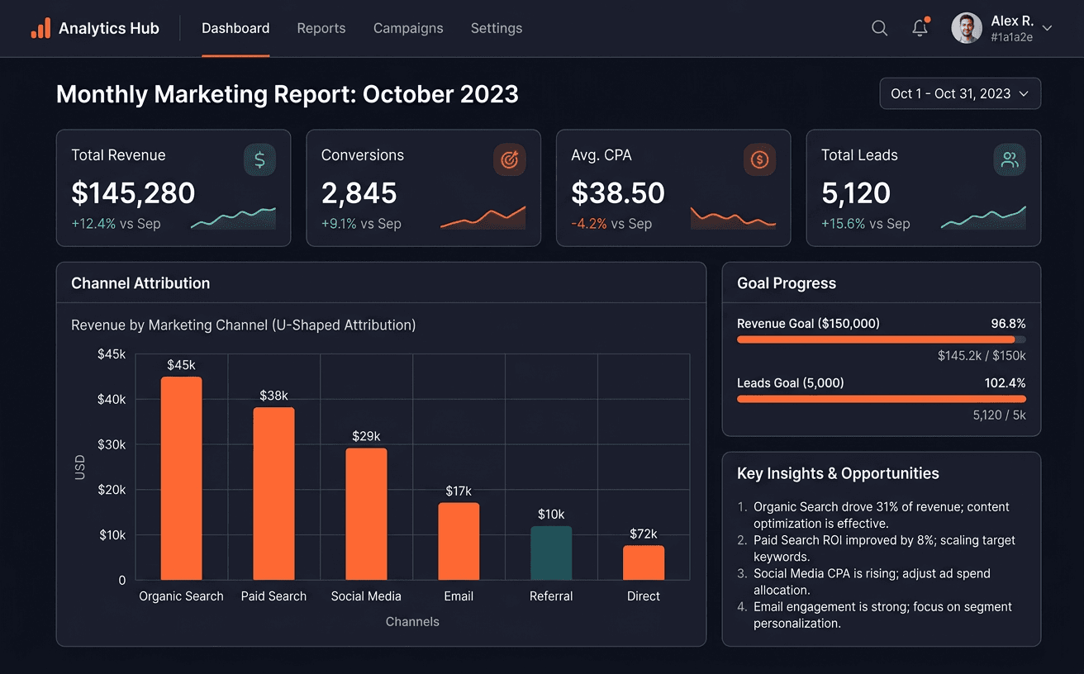Click the Goal Progress panel header
Viewport: 1084px width, 674px height.
click(882, 283)
